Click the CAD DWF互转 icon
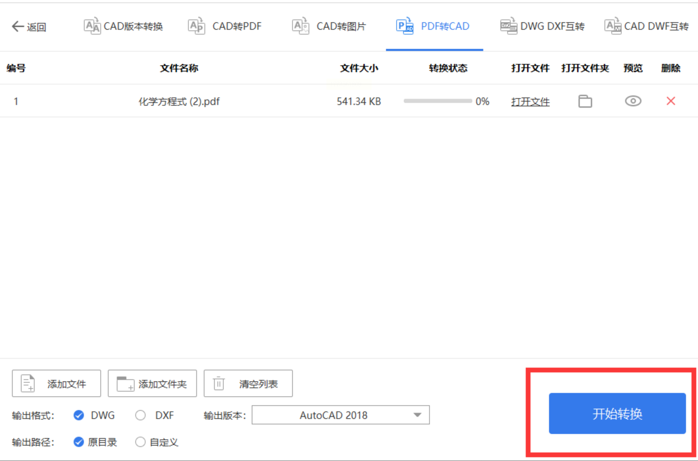698x461 pixels. (612, 26)
